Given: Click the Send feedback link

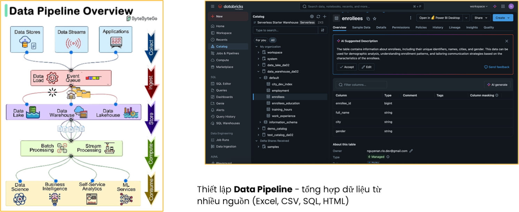Looking at the screenshot, I should tap(497, 67).
